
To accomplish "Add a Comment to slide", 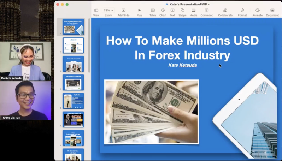I will (x=207, y=11).
